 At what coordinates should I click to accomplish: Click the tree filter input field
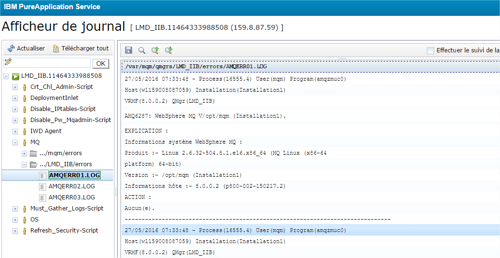coord(47,63)
